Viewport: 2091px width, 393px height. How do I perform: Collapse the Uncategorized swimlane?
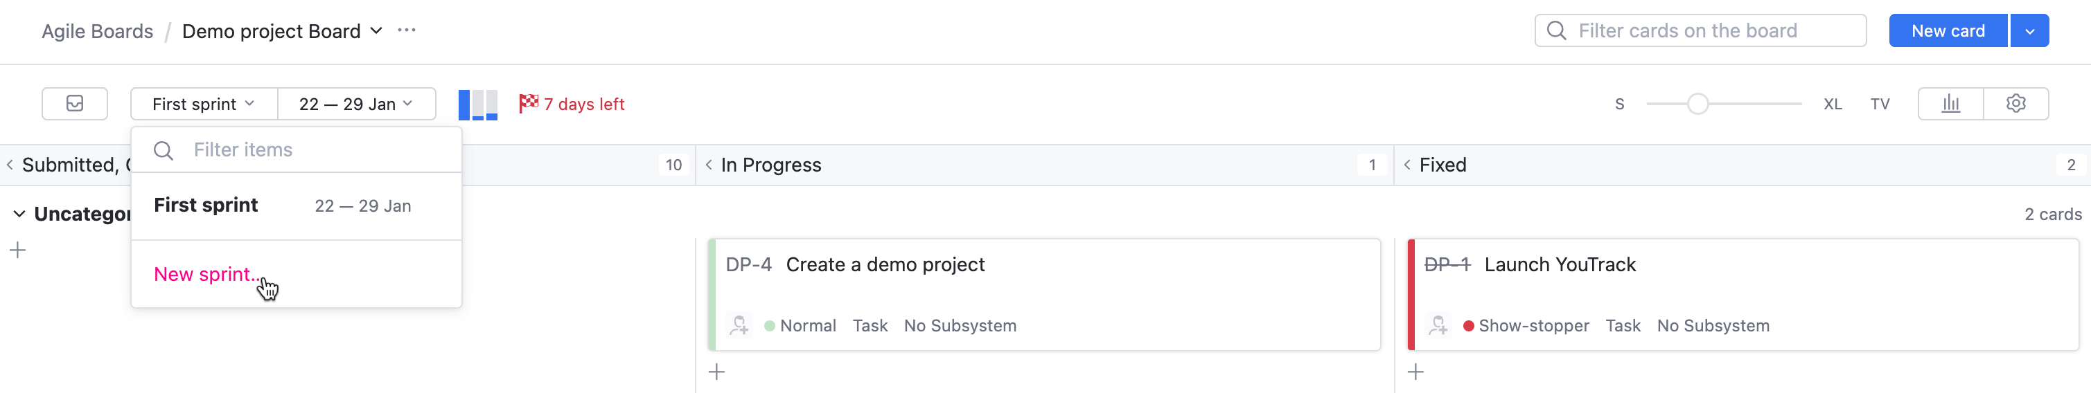pos(19,214)
